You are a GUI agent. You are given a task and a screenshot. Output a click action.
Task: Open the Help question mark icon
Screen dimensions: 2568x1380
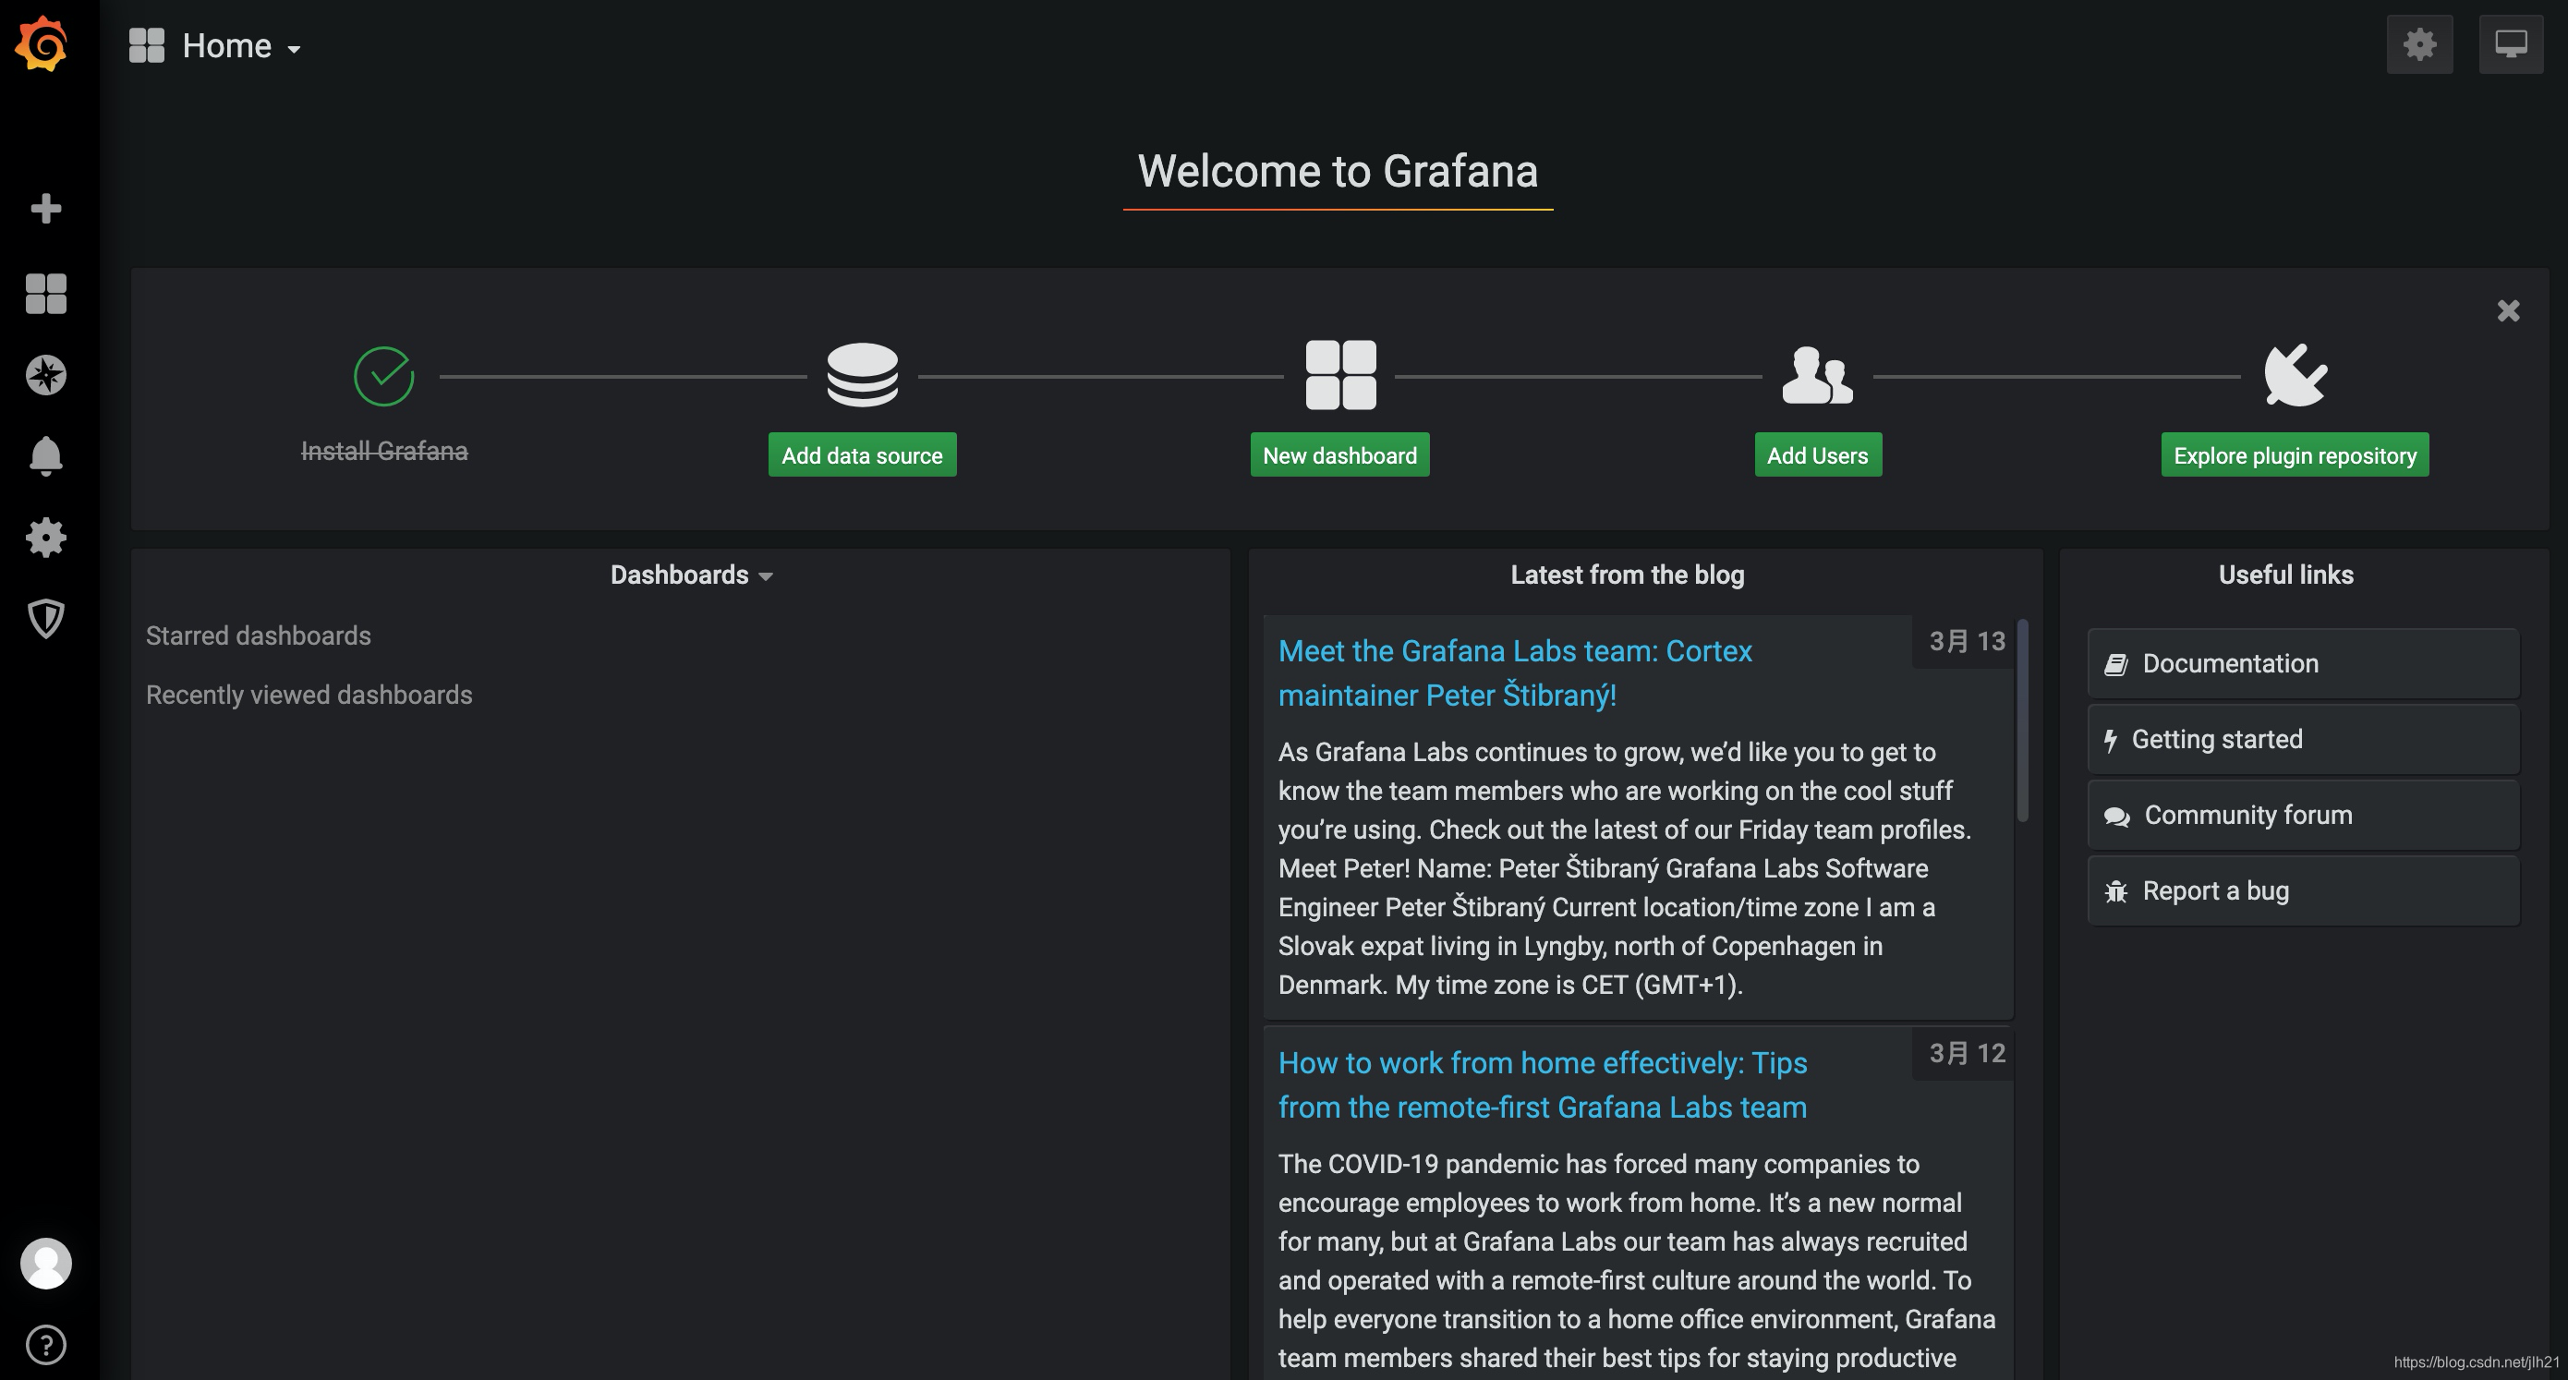click(x=45, y=1344)
